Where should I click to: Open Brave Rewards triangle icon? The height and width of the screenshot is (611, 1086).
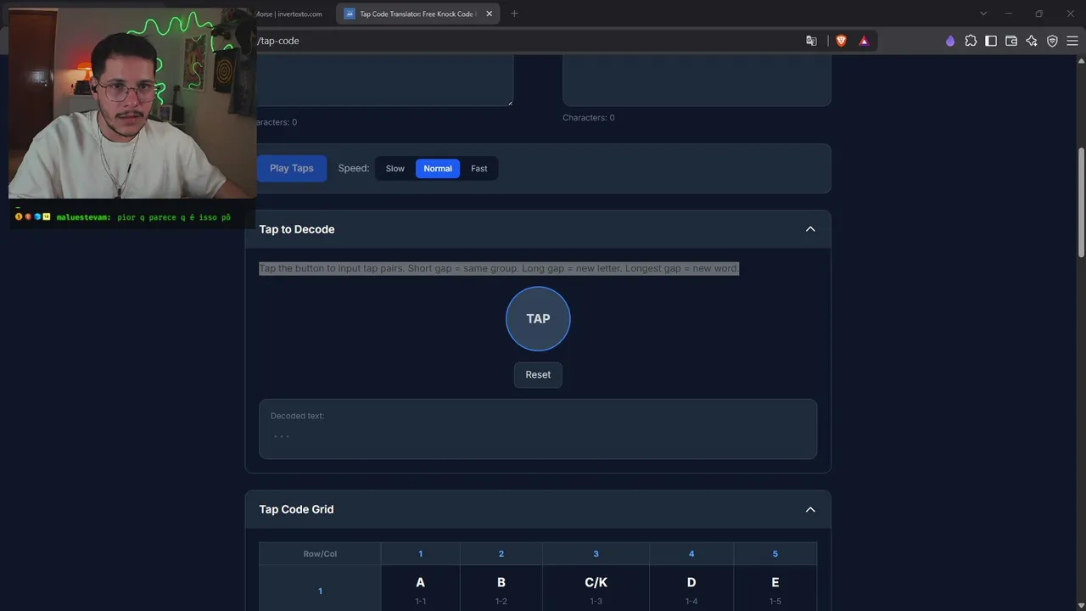(864, 41)
